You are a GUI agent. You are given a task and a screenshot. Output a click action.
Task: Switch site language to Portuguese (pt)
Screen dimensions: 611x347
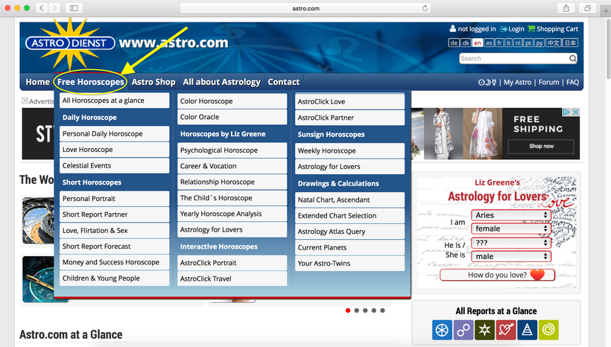(x=528, y=43)
